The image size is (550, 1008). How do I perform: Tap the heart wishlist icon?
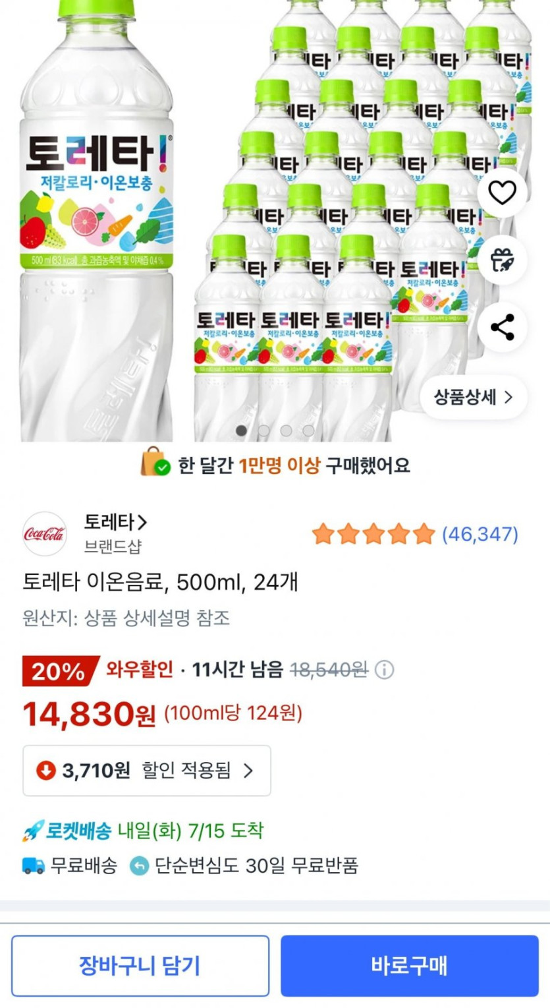click(502, 193)
